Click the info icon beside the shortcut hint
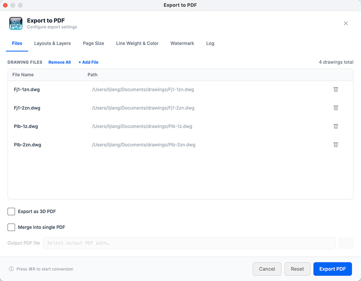 (11, 269)
